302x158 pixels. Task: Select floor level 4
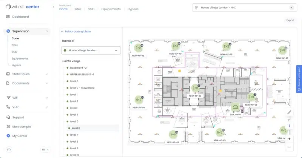coord(74,115)
